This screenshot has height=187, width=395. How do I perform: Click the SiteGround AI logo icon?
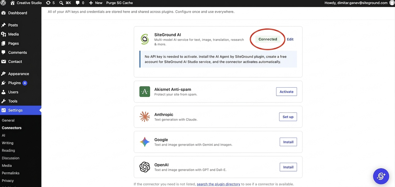[145, 39]
